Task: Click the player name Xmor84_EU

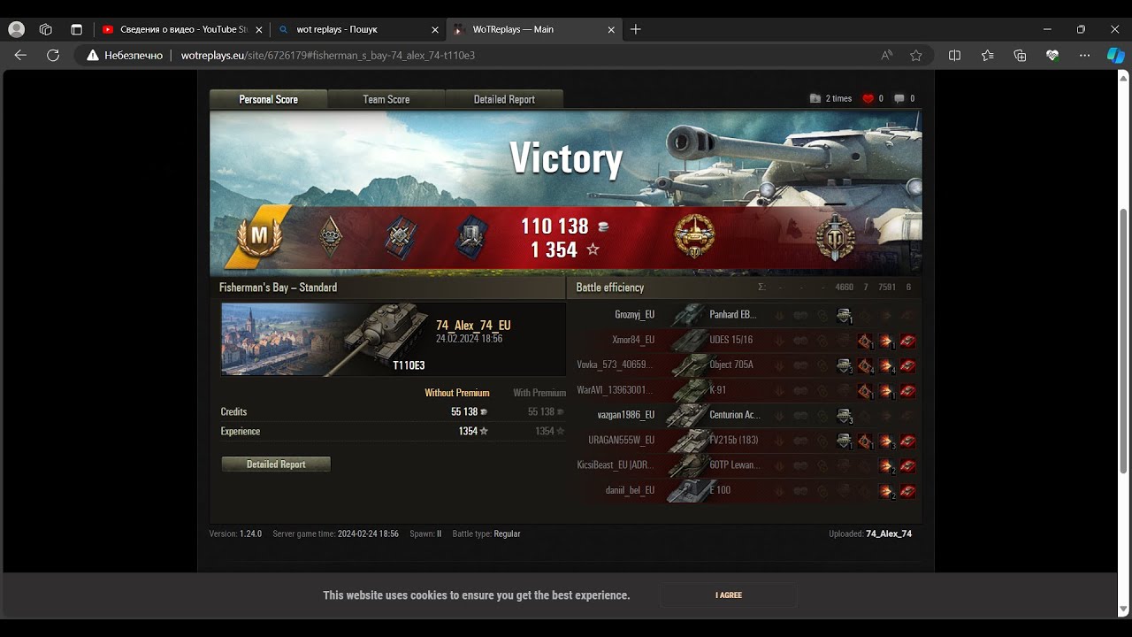Action: coord(633,340)
